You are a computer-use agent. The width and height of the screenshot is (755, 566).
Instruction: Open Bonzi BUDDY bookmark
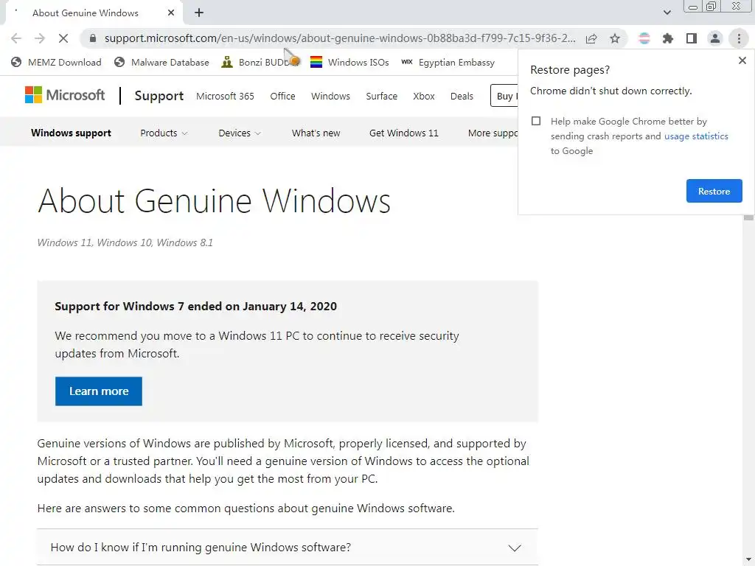[260, 62]
